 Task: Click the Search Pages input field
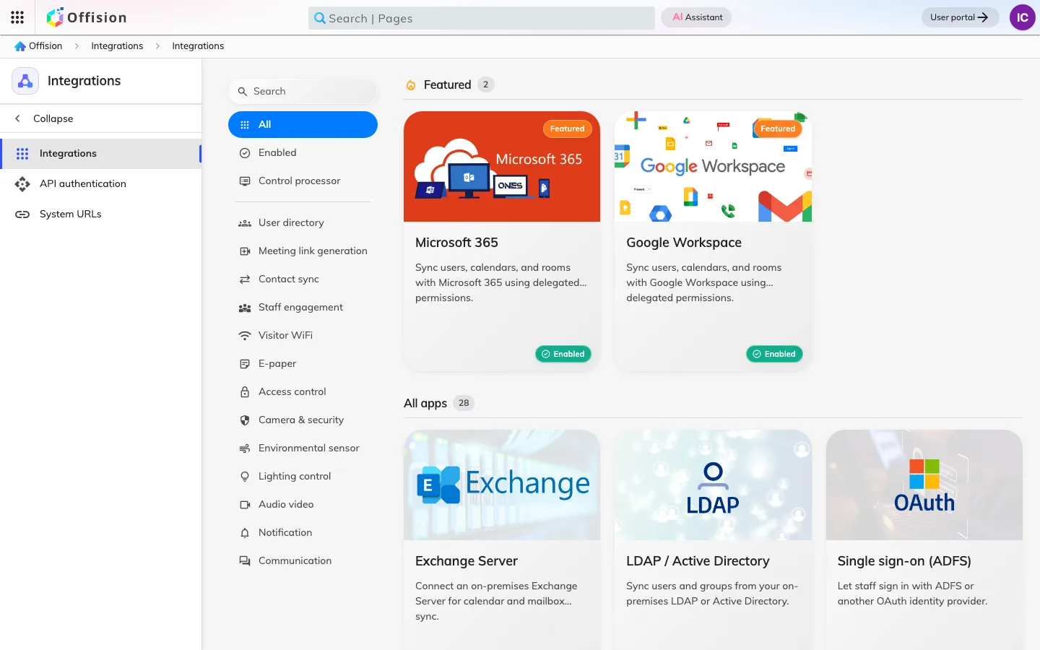tap(482, 18)
